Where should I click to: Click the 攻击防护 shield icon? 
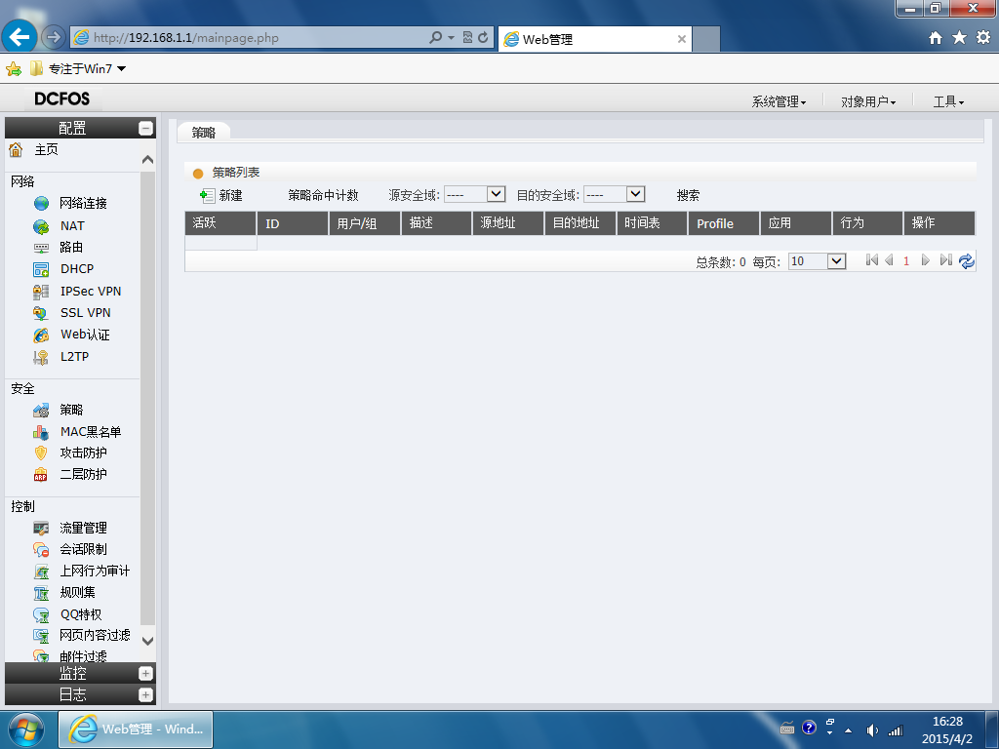point(41,453)
